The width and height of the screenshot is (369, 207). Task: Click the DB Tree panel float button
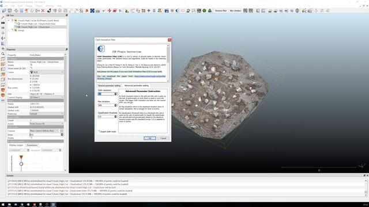pos(67,16)
